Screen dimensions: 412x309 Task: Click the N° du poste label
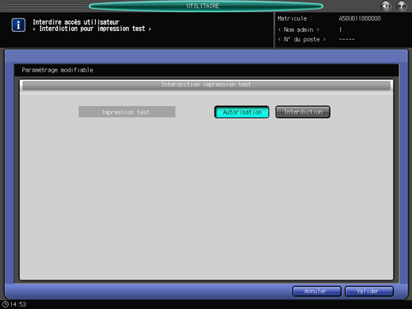tap(302, 40)
